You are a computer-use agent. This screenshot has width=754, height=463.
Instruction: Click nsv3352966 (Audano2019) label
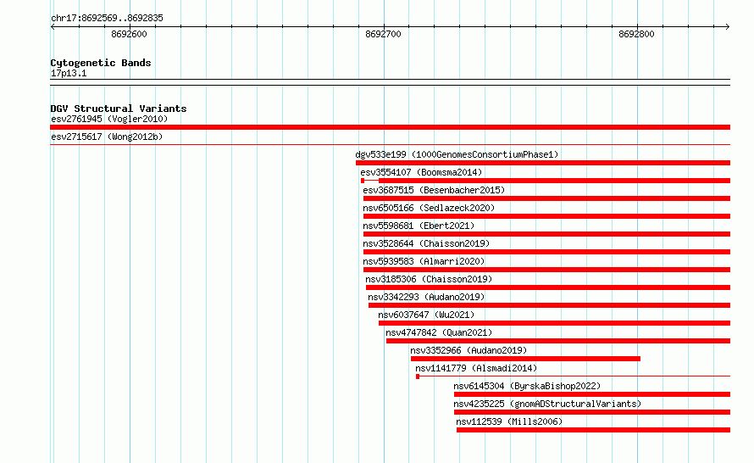pos(468,350)
